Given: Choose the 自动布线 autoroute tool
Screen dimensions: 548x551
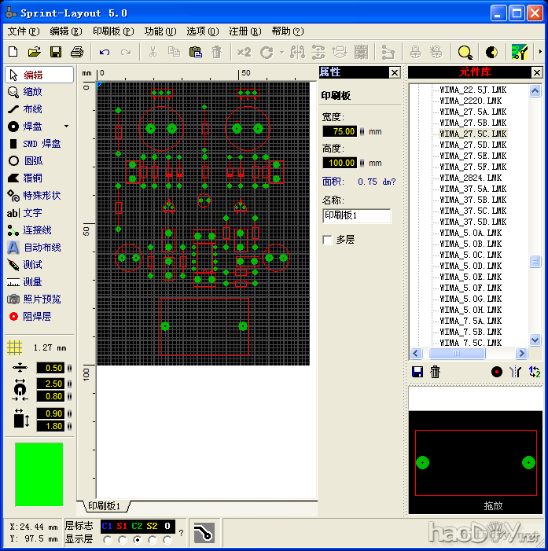Looking at the screenshot, I should 39,248.
